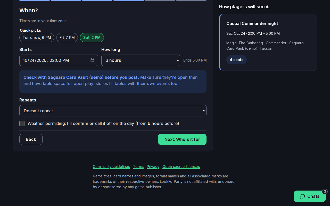The width and height of the screenshot is (330, 206).
Task: Pick the Fri, 7 PM quick pick
Action: [67, 38]
